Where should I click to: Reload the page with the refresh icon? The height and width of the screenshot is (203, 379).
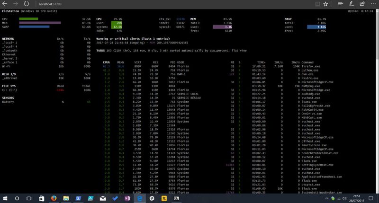[27, 4]
